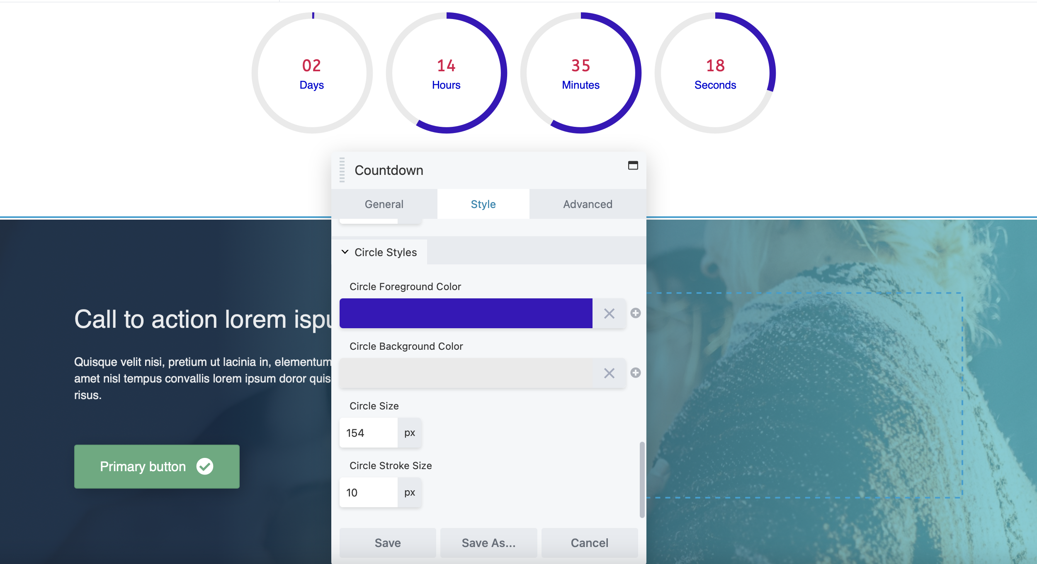Click the collapse/expand icon for Circle Styles
Image resolution: width=1037 pixels, height=564 pixels.
[x=345, y=252]
